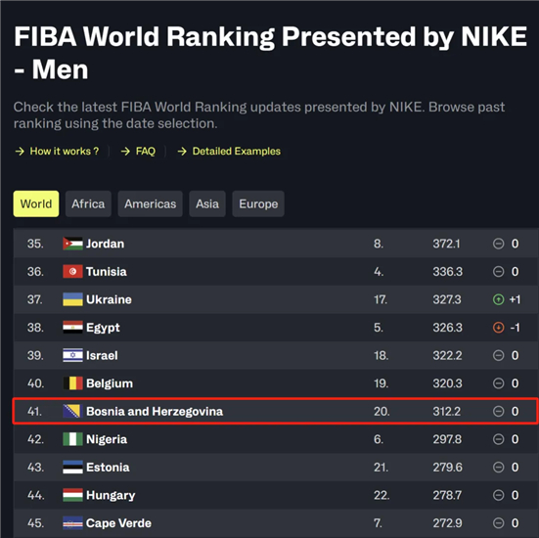The width and height of the screenshot is (539, 538).
Task: Select the Hungary team name
Action: pos(111,495)
